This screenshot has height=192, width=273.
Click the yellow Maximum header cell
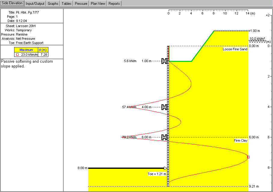click(26, 50)
